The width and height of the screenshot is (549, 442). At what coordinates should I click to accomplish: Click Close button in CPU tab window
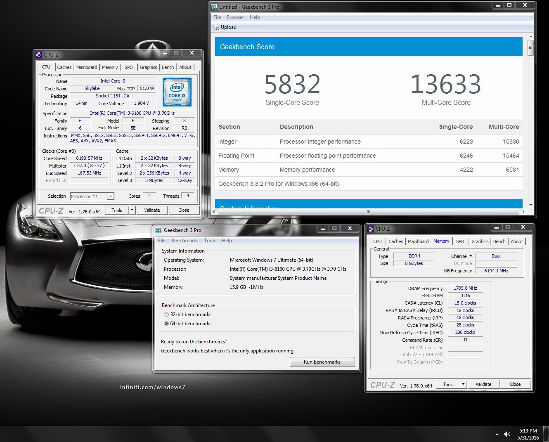(x=184, y=210)
